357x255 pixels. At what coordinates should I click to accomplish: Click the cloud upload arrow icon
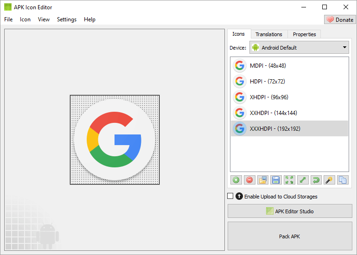(x=239, y=196)
